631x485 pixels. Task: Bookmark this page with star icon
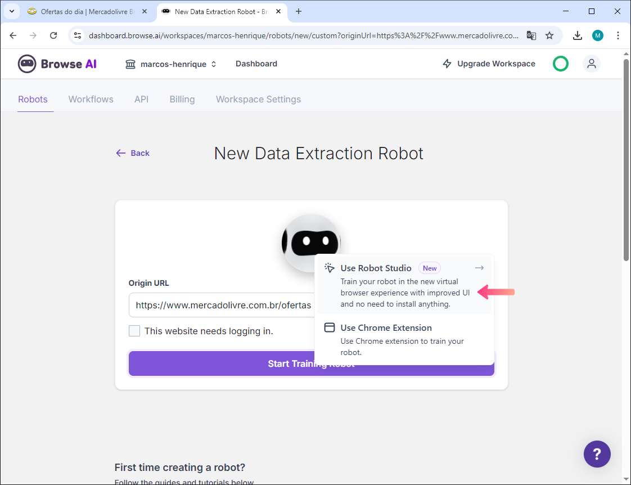(x=549, y=35)
